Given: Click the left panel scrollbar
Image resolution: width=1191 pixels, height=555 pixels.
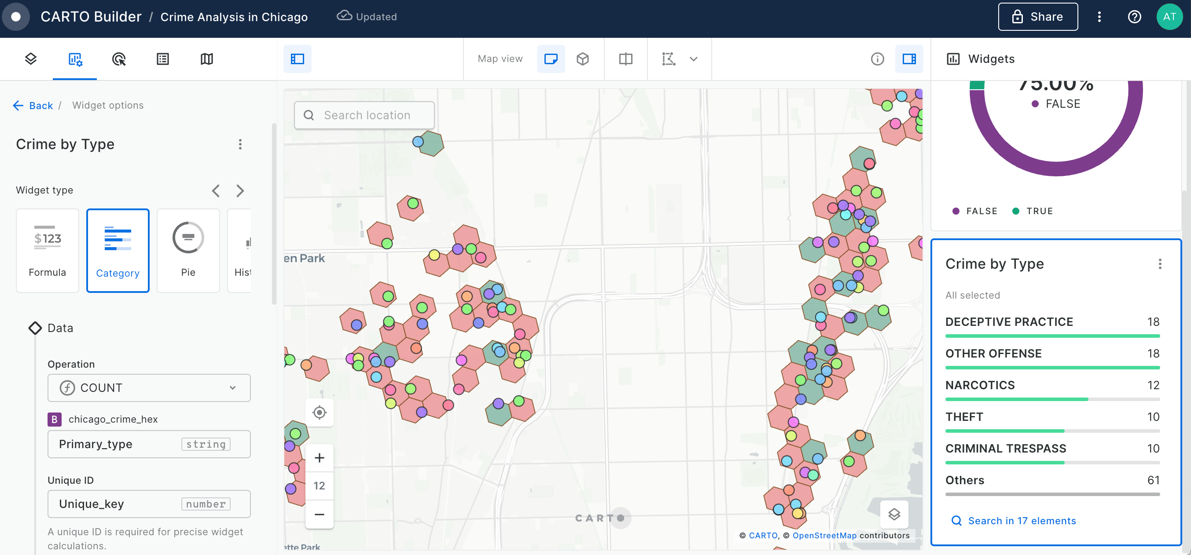Looking at the screenshot, I should pos(274,214).
